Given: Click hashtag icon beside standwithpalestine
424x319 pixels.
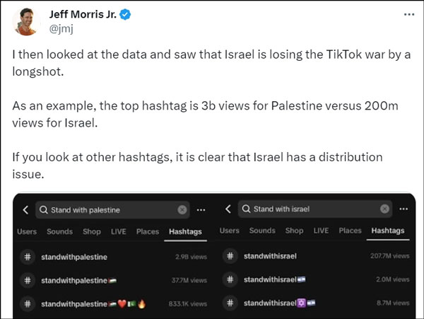Looking at the screenshot, I should point(26,256).
